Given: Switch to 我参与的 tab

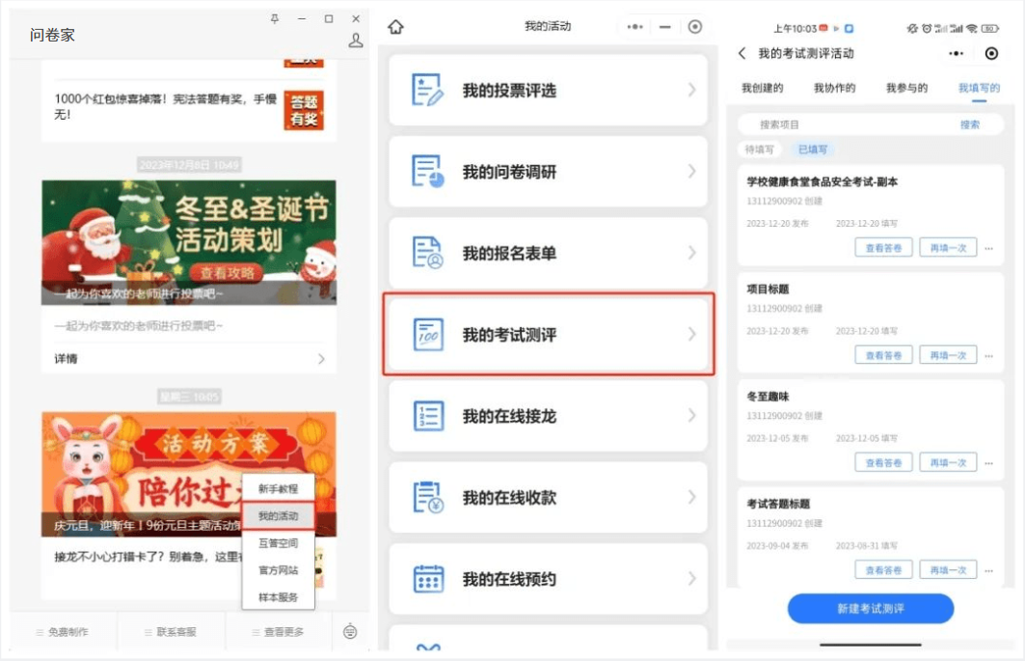Looking at the screenshot, I should [x=906, y=88].
